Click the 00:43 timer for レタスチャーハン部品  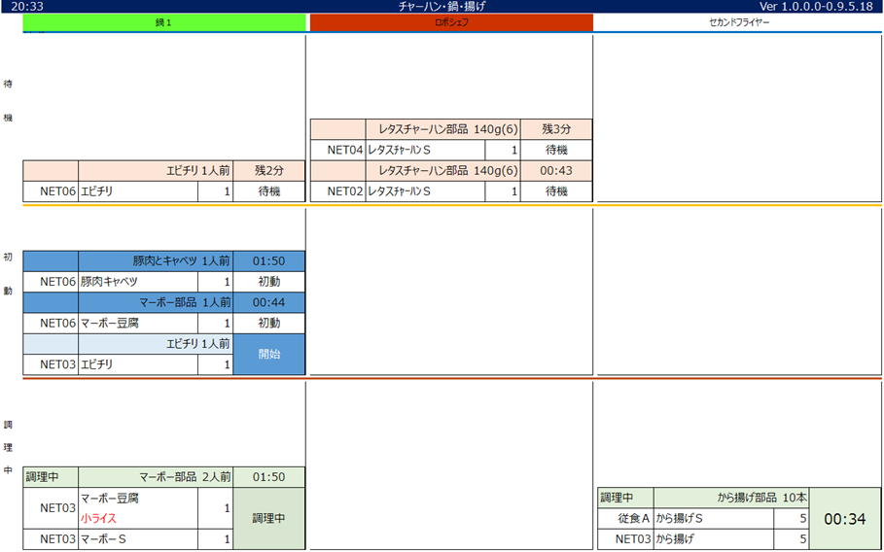pyautogui.click(x=555, y=171)
